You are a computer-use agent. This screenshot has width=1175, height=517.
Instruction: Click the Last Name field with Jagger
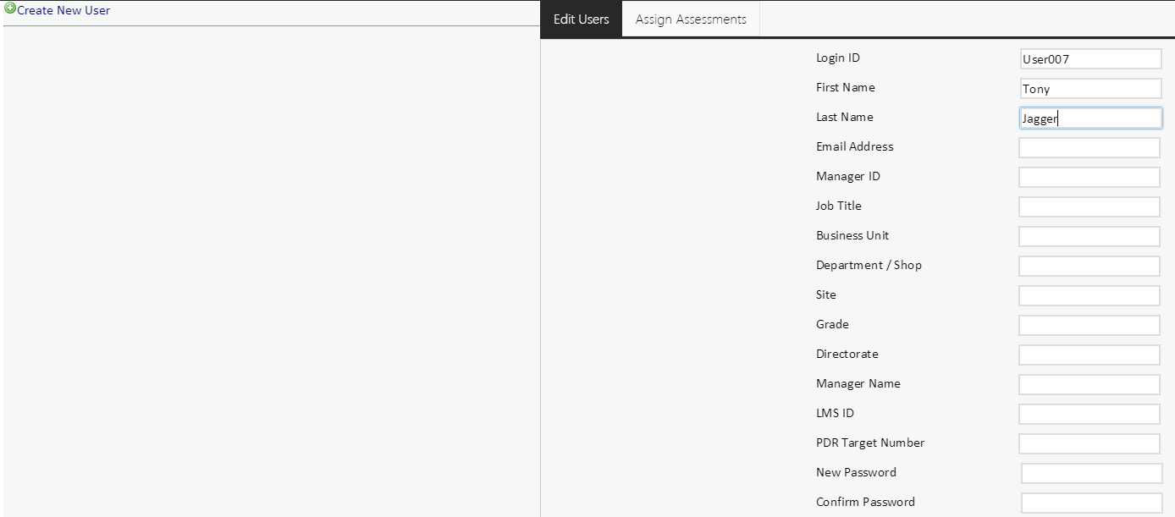[x=1090, y=118]
